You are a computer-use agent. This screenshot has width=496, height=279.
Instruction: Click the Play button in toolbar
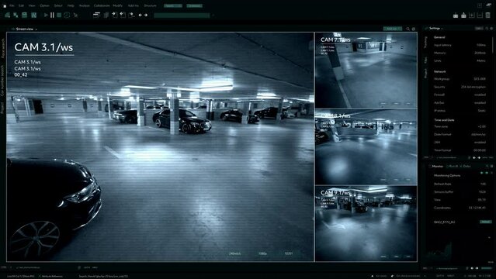[46, 15]
